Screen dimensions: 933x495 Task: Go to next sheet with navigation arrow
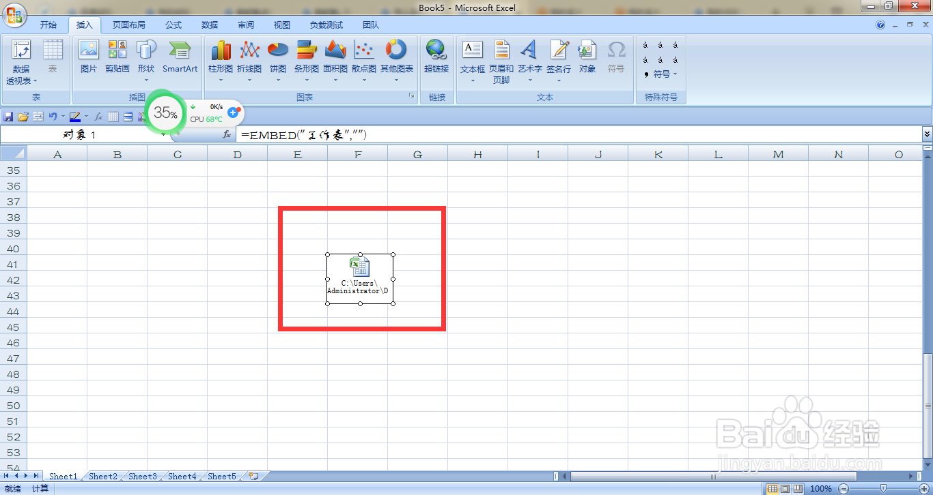pyautogui.click(x=27, y=475)
